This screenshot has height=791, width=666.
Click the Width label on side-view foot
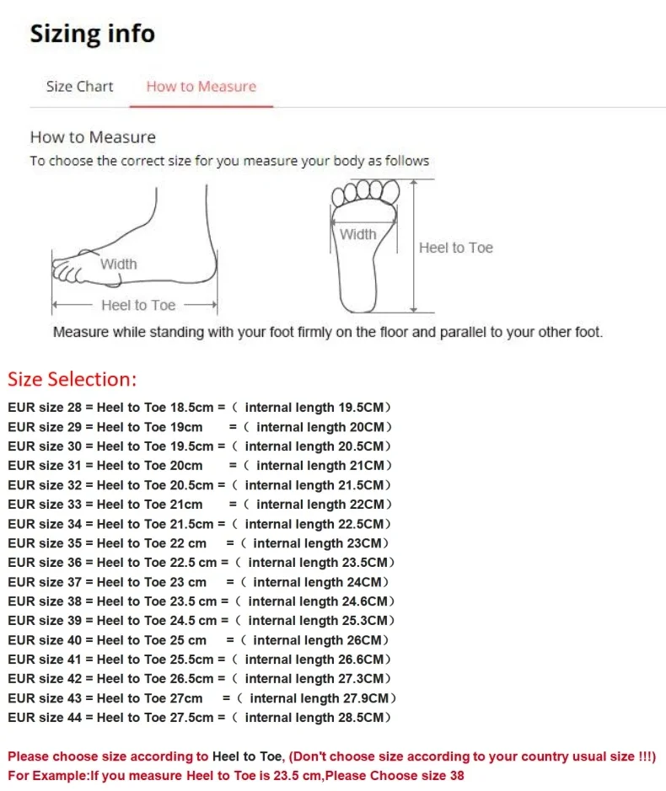[119, 264]
